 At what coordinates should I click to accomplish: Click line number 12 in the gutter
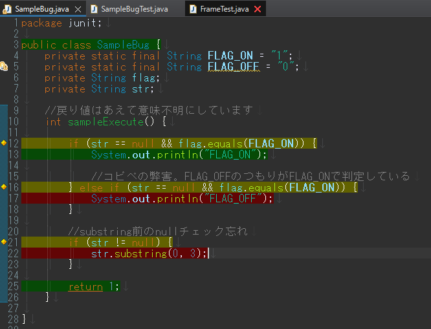coord(14,143)
